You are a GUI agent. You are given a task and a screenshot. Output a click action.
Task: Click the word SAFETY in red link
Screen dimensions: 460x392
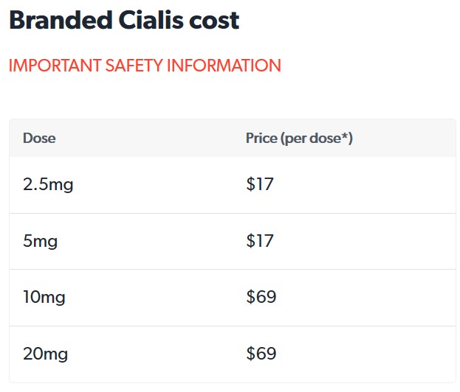click(134, 66)
